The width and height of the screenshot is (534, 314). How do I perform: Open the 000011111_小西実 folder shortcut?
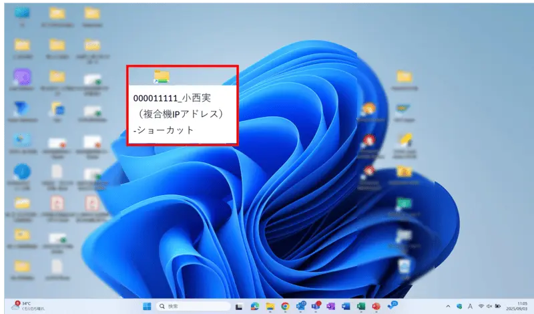point(162,76)
